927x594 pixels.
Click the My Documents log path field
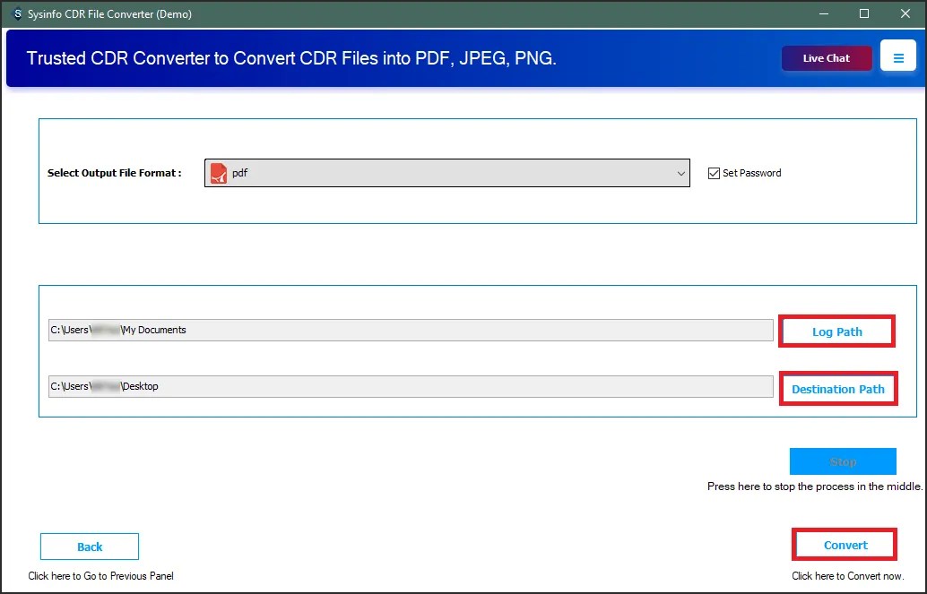coord(409,330)
